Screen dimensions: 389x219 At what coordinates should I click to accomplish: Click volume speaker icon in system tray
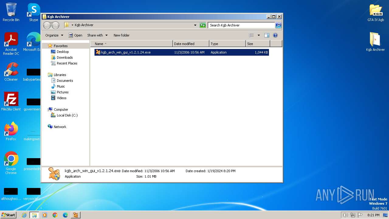(x=345, y=215)
